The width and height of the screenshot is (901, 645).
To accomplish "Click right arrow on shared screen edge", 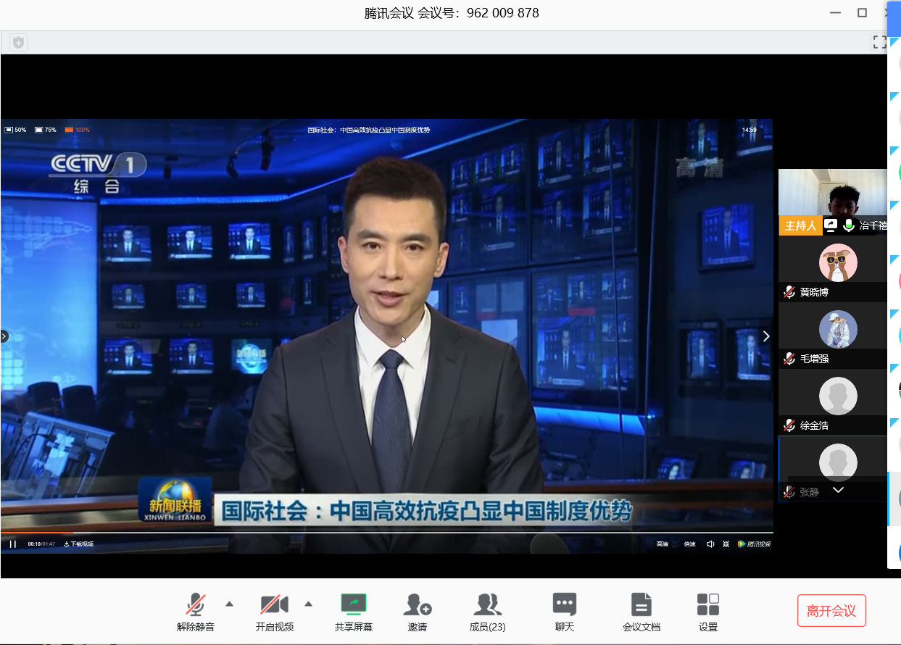I will [765, 336].
